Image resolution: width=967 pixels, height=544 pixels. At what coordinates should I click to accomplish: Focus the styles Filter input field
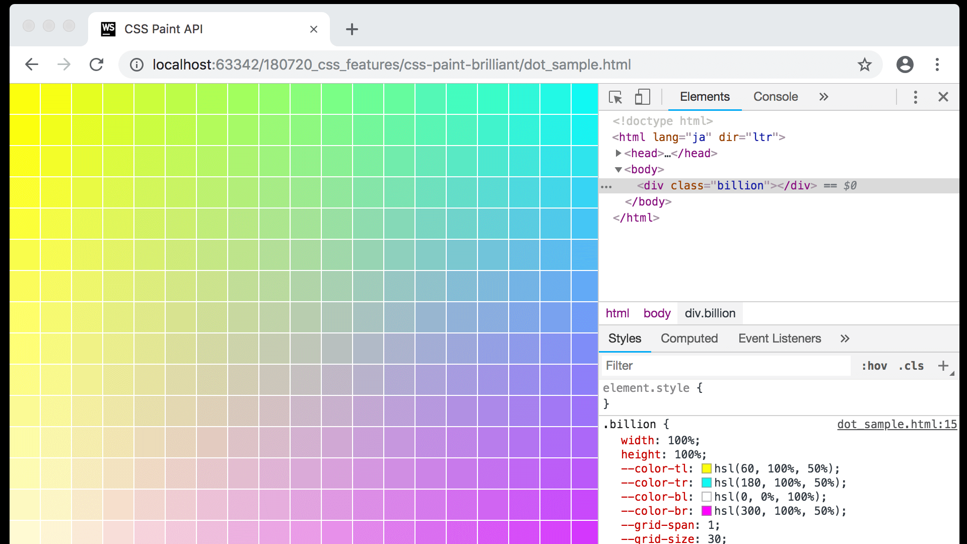click(x=725, y=366)
